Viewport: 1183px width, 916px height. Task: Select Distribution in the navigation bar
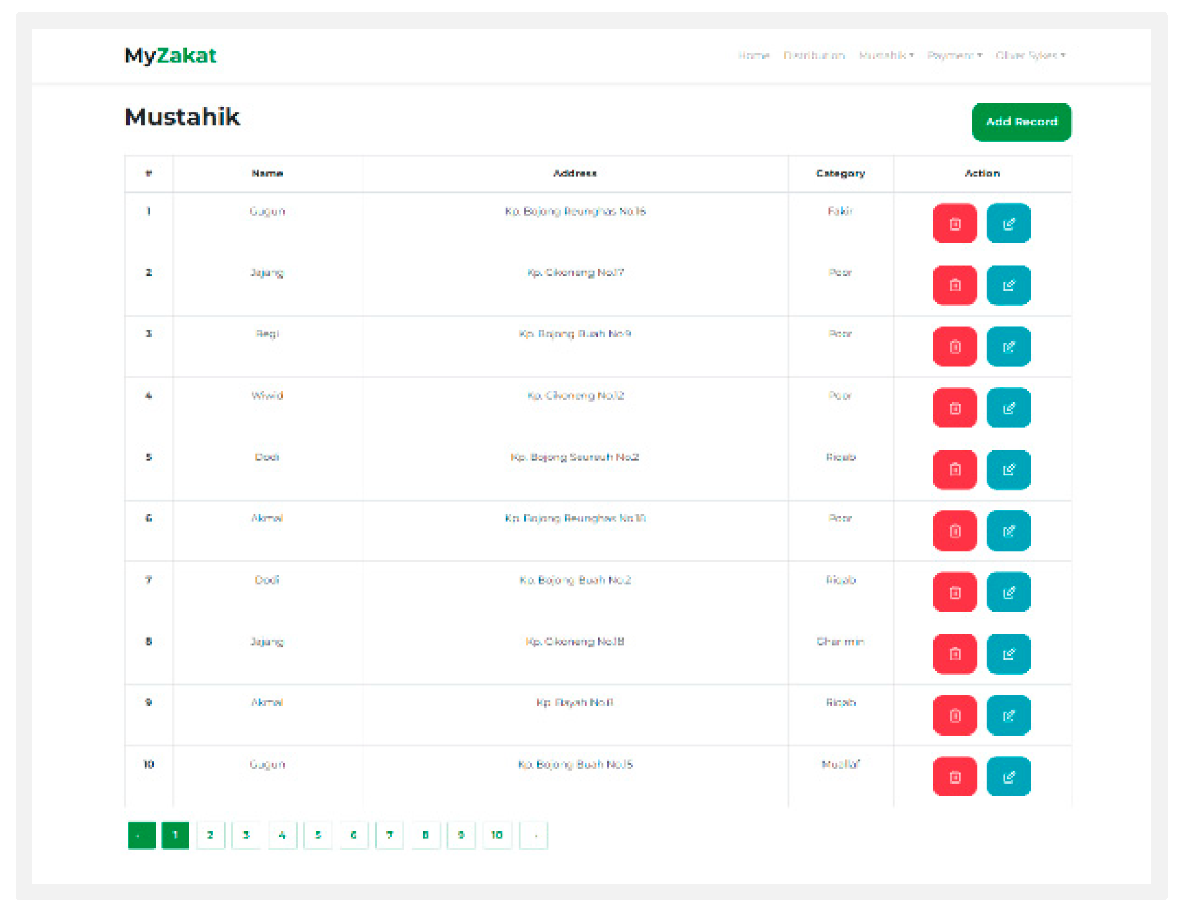tap(814, 55)
